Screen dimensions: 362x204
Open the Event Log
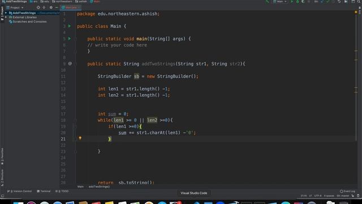347,192
